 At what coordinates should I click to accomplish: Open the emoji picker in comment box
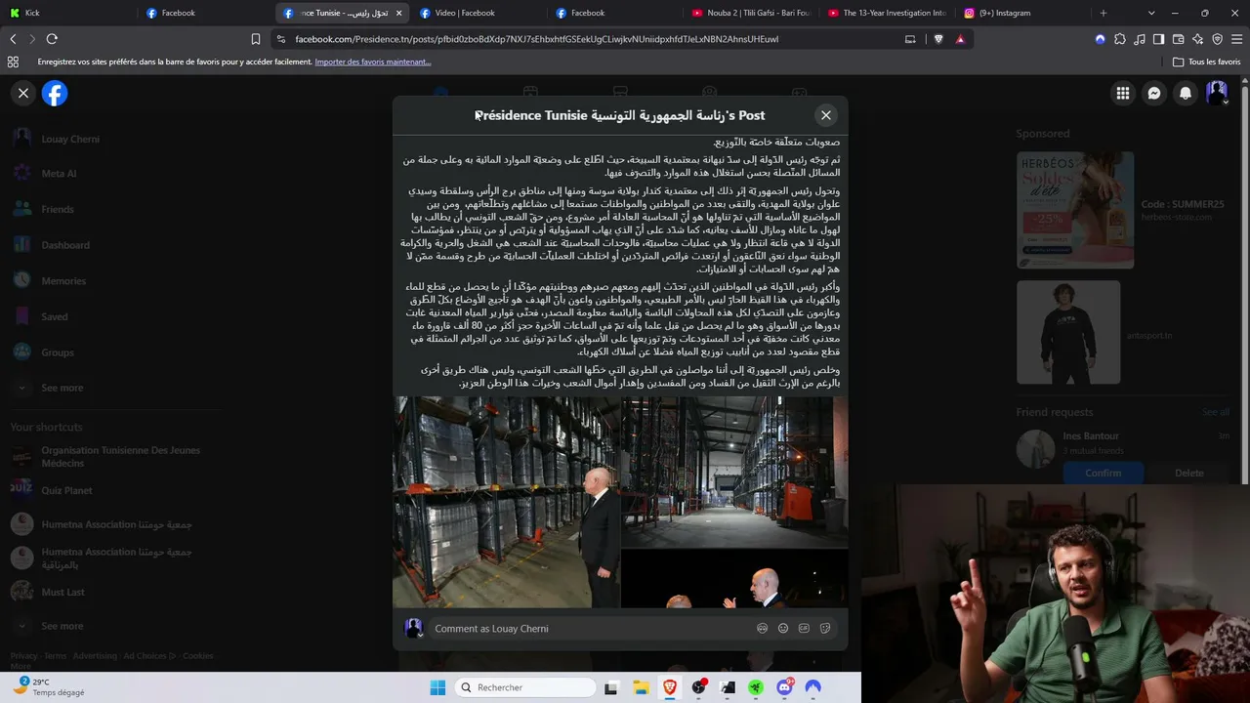click(783, 629)
